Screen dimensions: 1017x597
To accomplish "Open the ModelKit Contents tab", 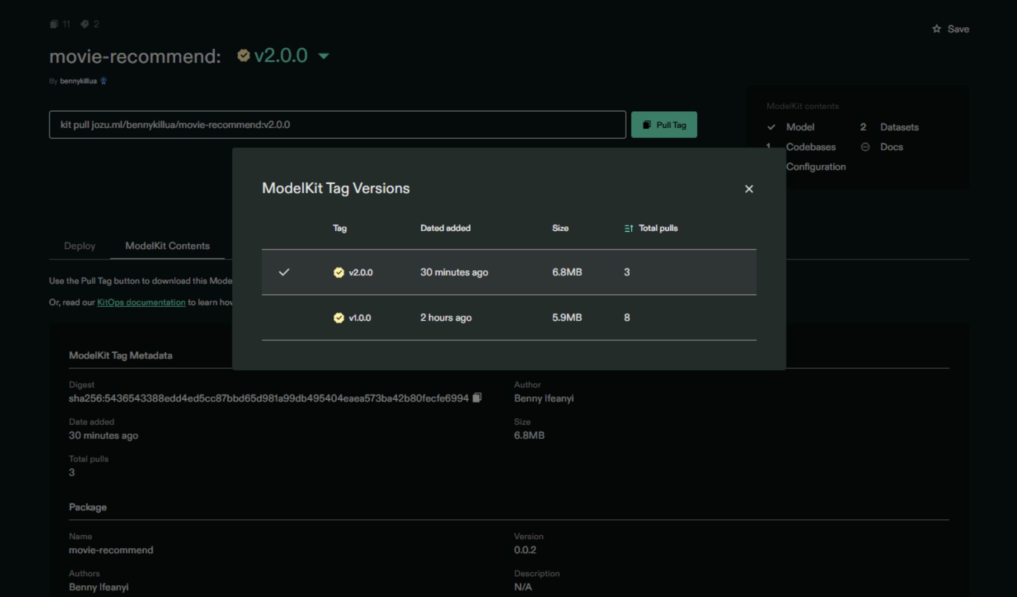I will [167, 246].
